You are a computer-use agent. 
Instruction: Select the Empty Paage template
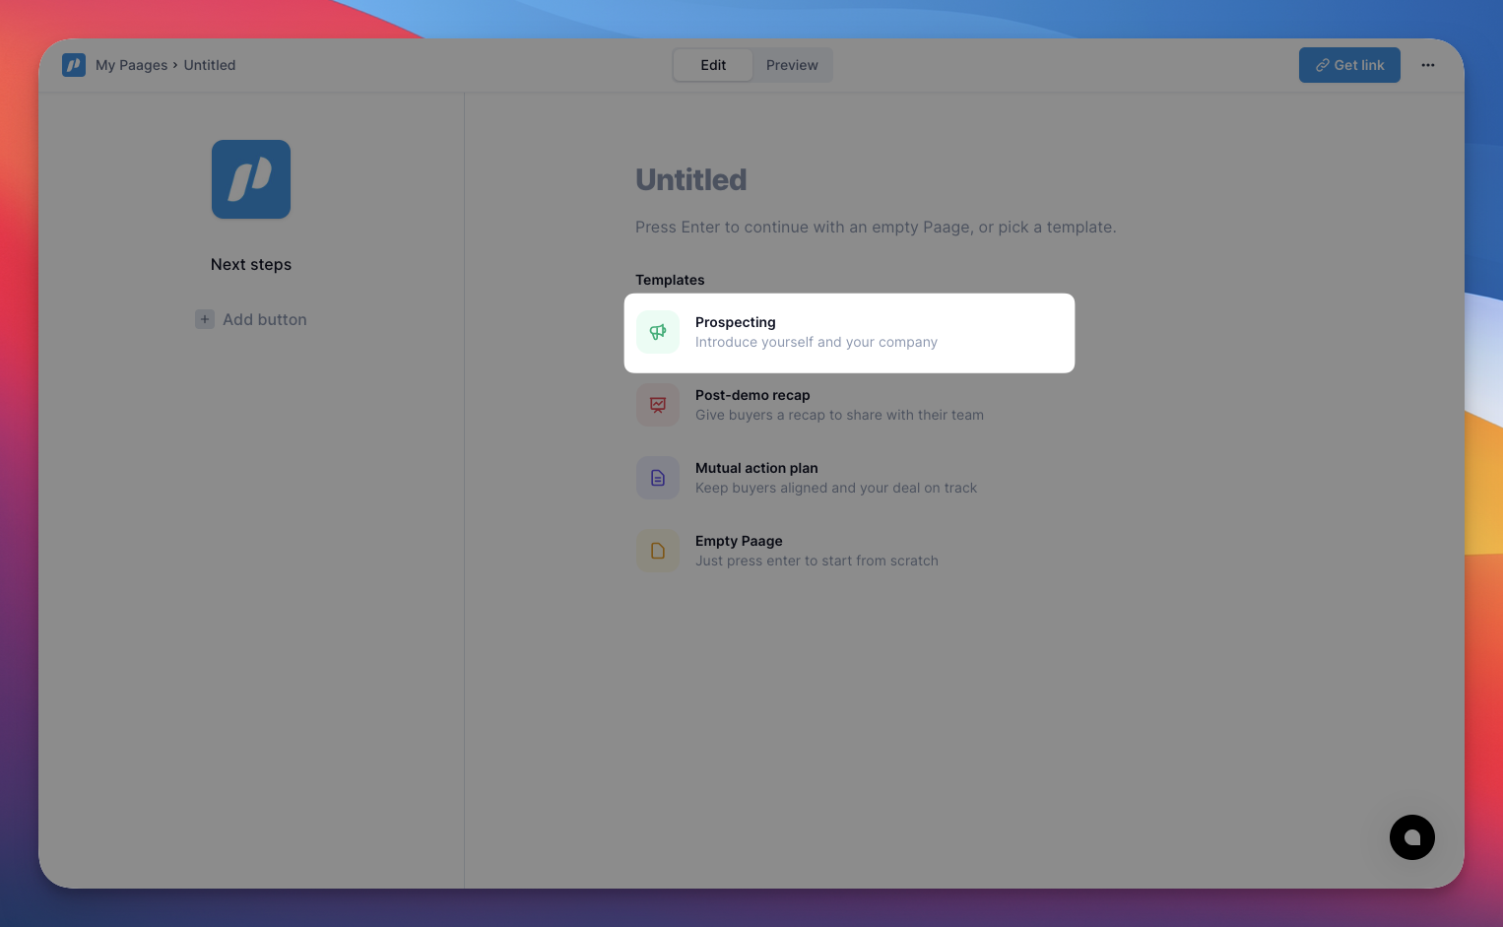[x=849, y=551]
